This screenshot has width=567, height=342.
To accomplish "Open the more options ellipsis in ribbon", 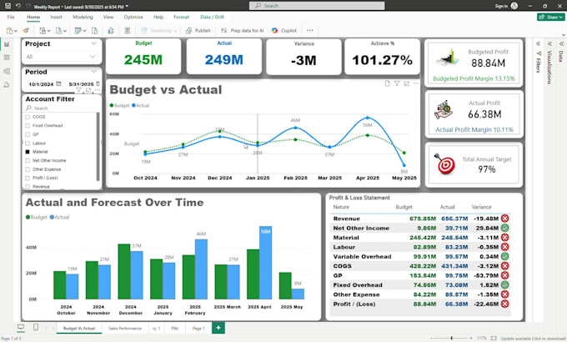I will [x=310, y=30].
